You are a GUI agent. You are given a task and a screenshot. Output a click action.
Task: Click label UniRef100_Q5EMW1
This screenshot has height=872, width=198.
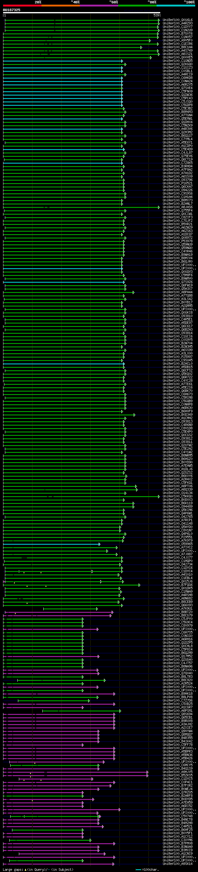[x=178, y=119]
